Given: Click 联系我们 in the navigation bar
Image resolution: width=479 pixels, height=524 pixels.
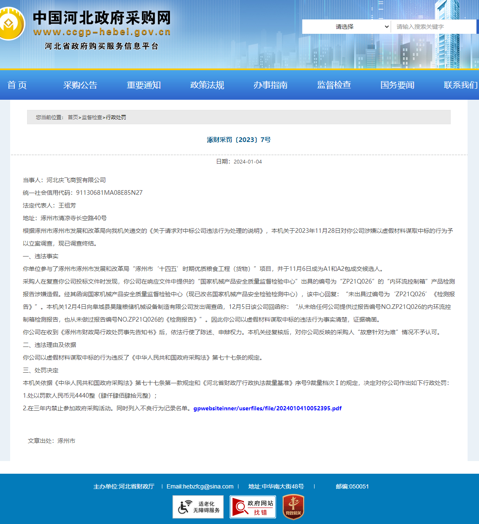Looking at the screenshot, I should (x=460, y=85).
